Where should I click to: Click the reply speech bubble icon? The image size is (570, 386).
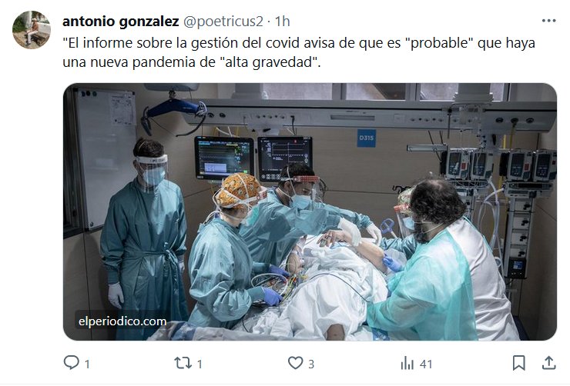71,362
